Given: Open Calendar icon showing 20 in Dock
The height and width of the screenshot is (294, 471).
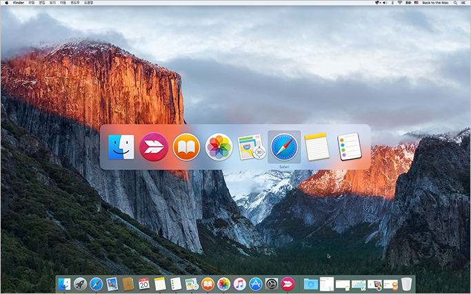Looking at the screenshot, I should click(x=144, y=284).
